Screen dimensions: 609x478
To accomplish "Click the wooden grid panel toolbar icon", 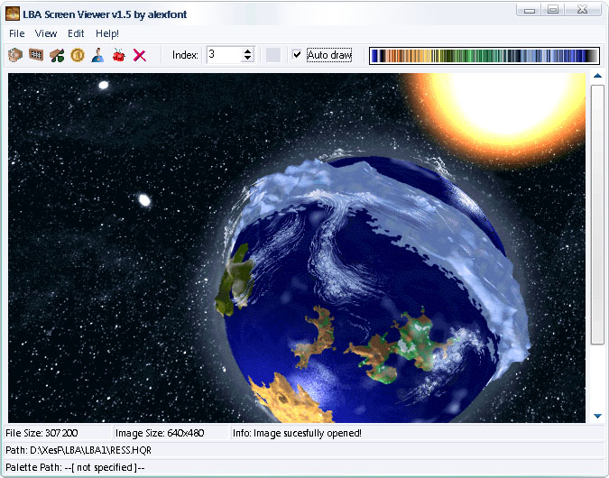I will coord(36,55).
